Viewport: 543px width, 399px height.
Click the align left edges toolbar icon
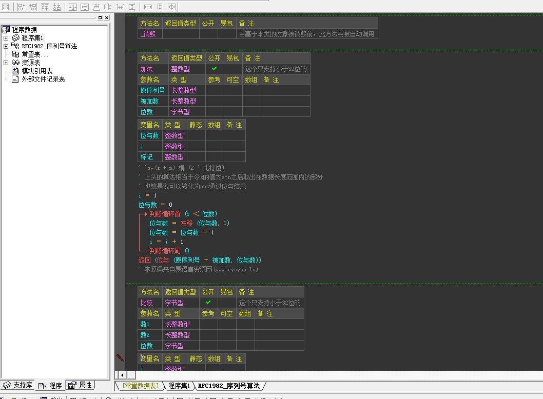point(21,7)
